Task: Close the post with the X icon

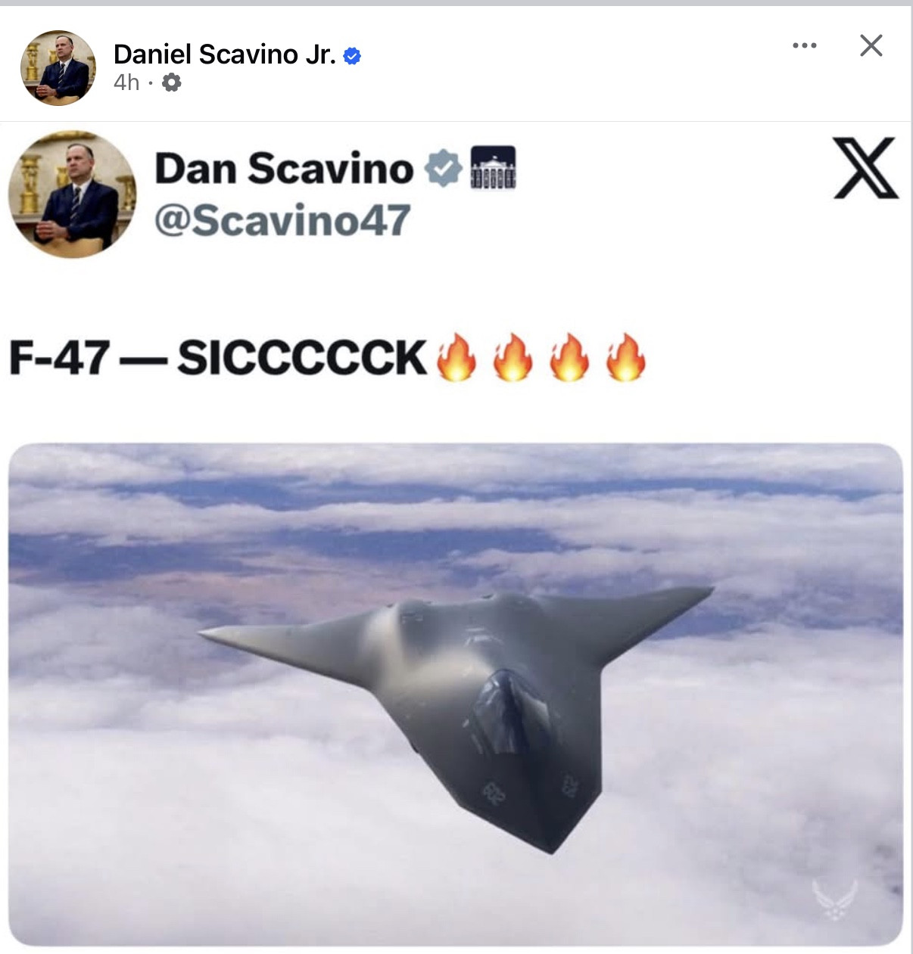Action: pos(871,45)
